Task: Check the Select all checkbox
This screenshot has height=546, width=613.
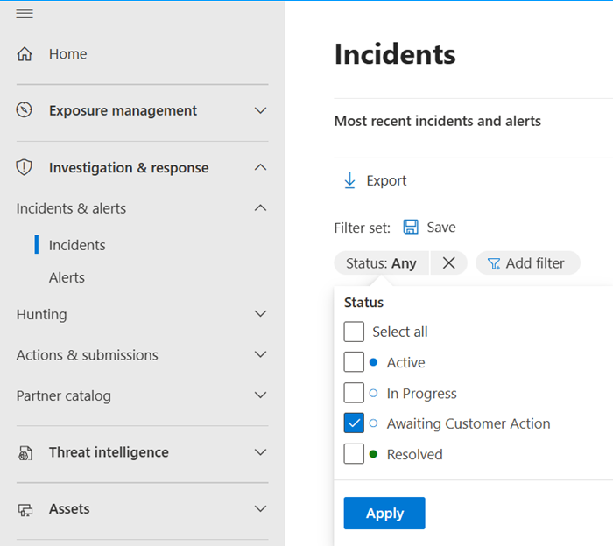Action: (354, 332)
